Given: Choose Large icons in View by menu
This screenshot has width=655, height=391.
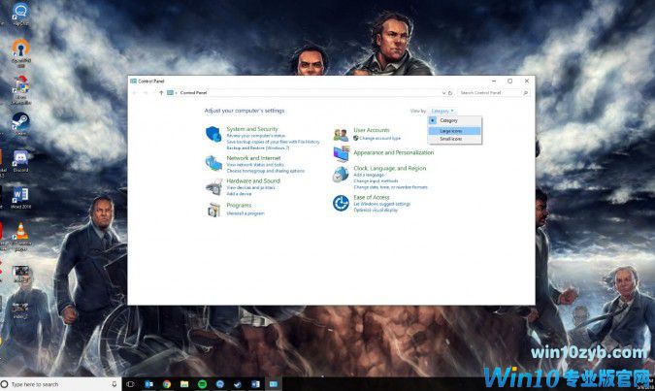Looking at the screenshot, I should coord(450,130).
